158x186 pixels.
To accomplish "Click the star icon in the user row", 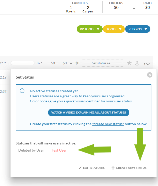I will [x=129, y=63].
